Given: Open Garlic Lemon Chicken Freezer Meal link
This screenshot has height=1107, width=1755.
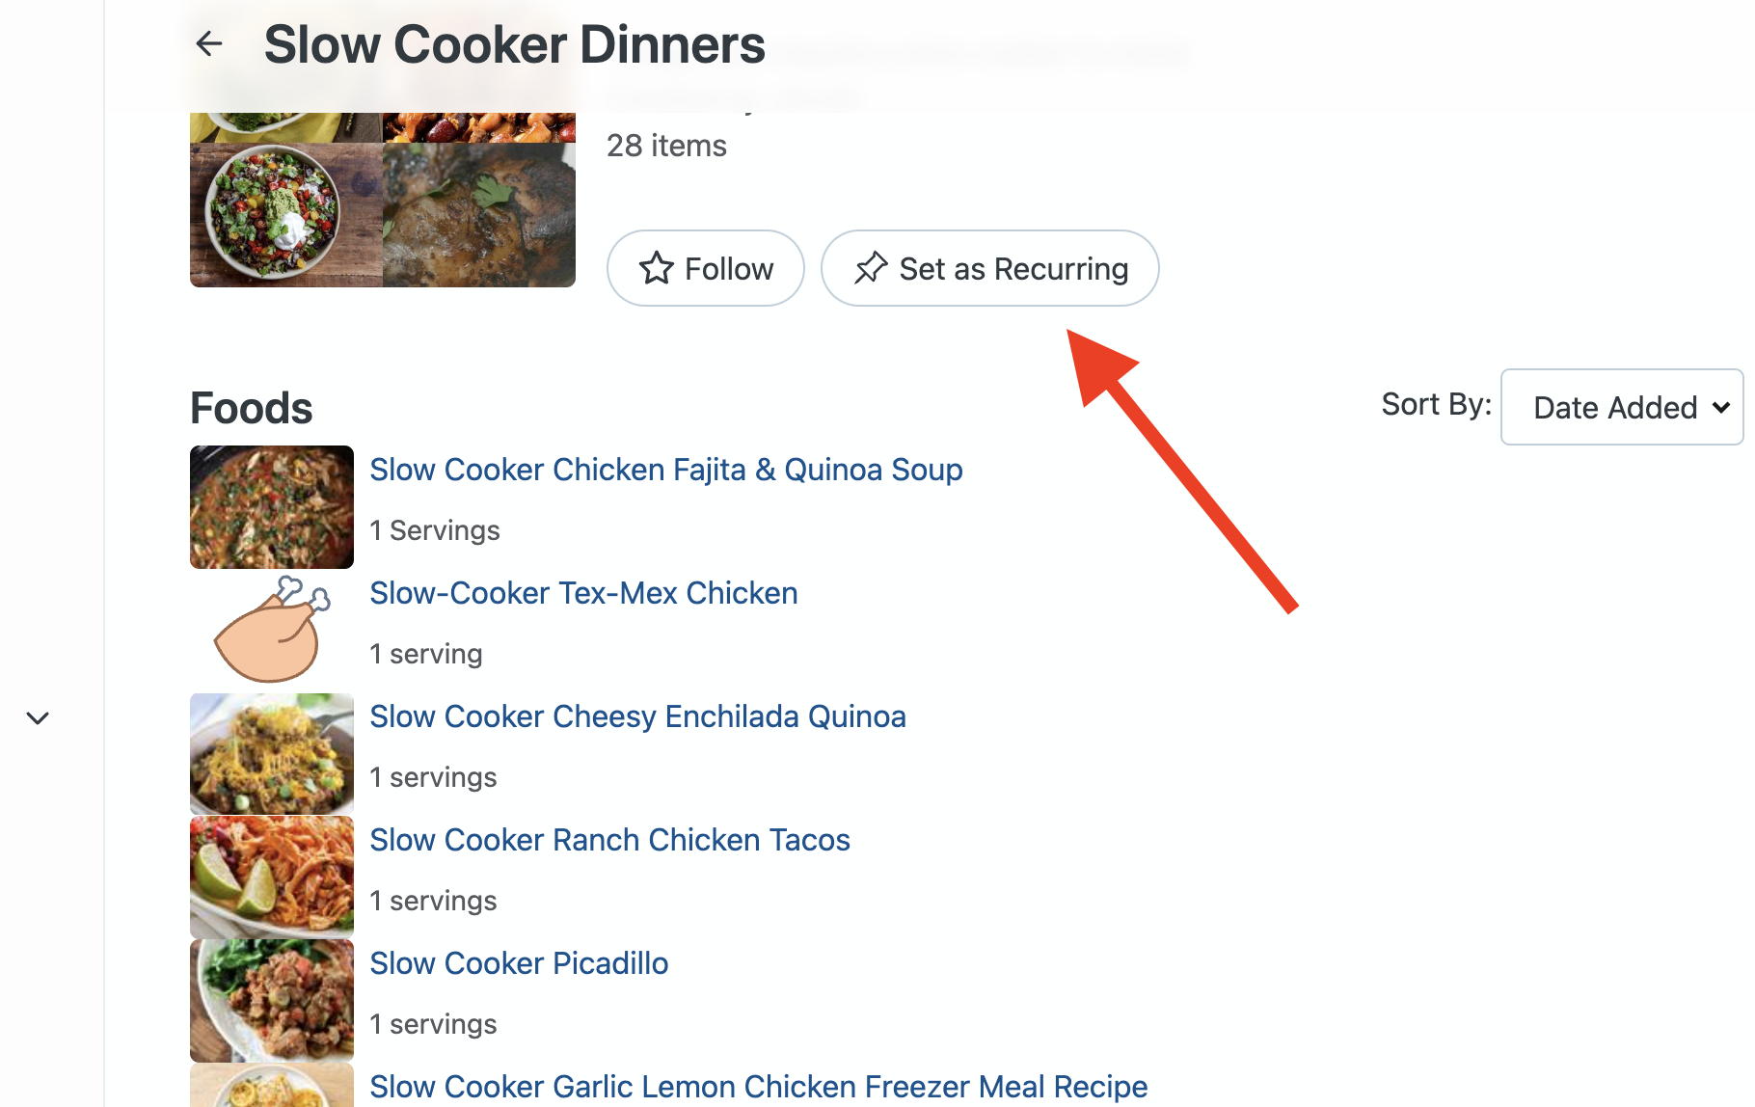Looking at the screenshot, I should click(x=758, y=1087).
